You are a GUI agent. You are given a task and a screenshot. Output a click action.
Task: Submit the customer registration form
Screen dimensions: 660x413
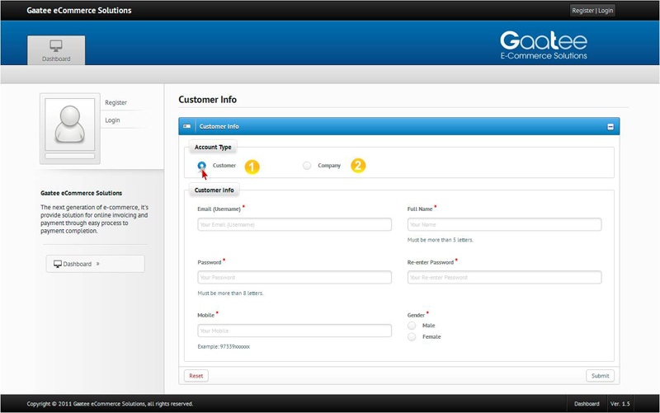(x=600, y=376)
